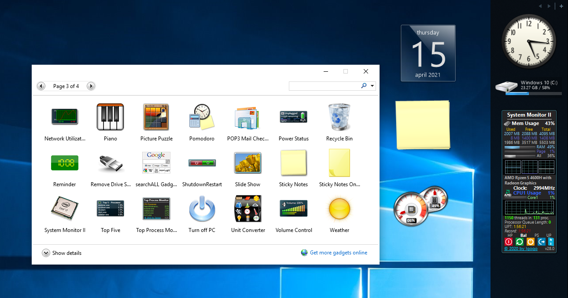568x298 pixels.
Task: Click the blue log-off icon in System Monitor II
Action: coord(541,241)
